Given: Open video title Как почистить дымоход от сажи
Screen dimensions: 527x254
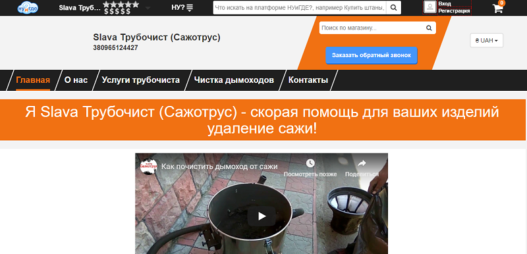Looking at the screenshot, I should tap(219, 166).
